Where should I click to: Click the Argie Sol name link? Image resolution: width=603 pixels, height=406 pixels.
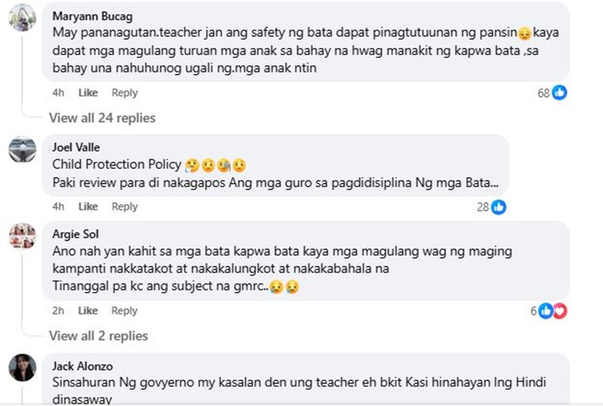(x=75, y=235)
